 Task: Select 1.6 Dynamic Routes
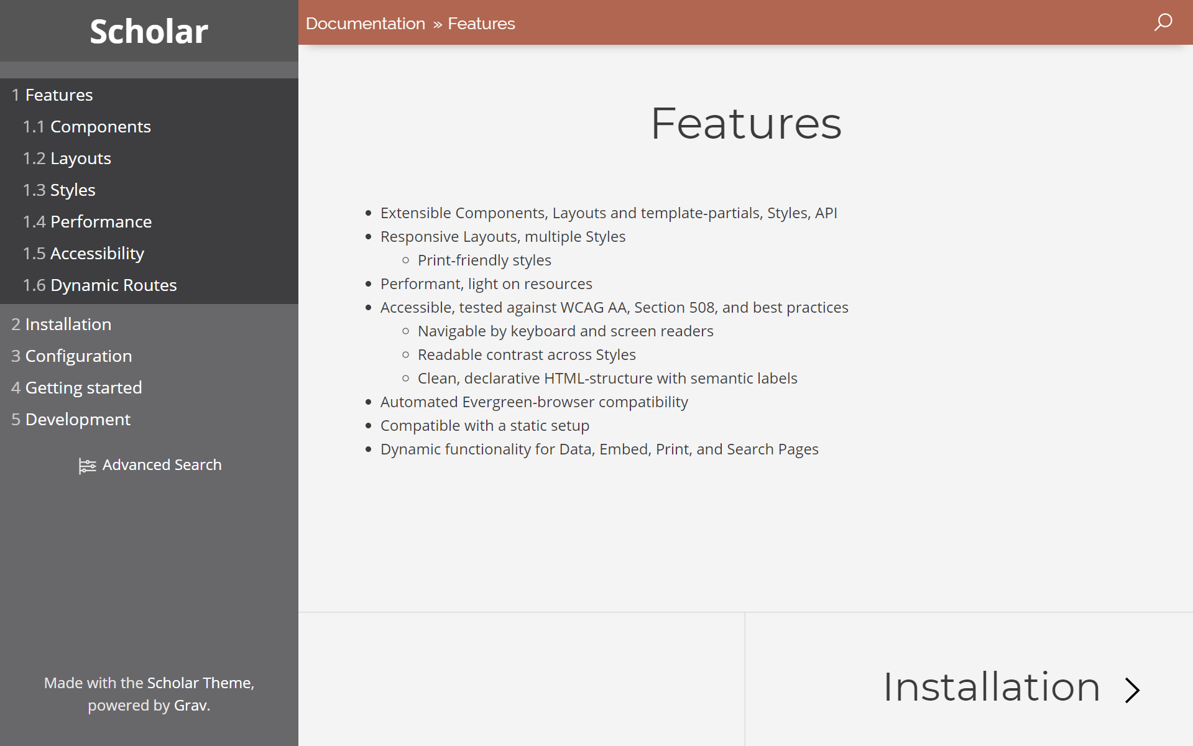[x=113, y=285]
